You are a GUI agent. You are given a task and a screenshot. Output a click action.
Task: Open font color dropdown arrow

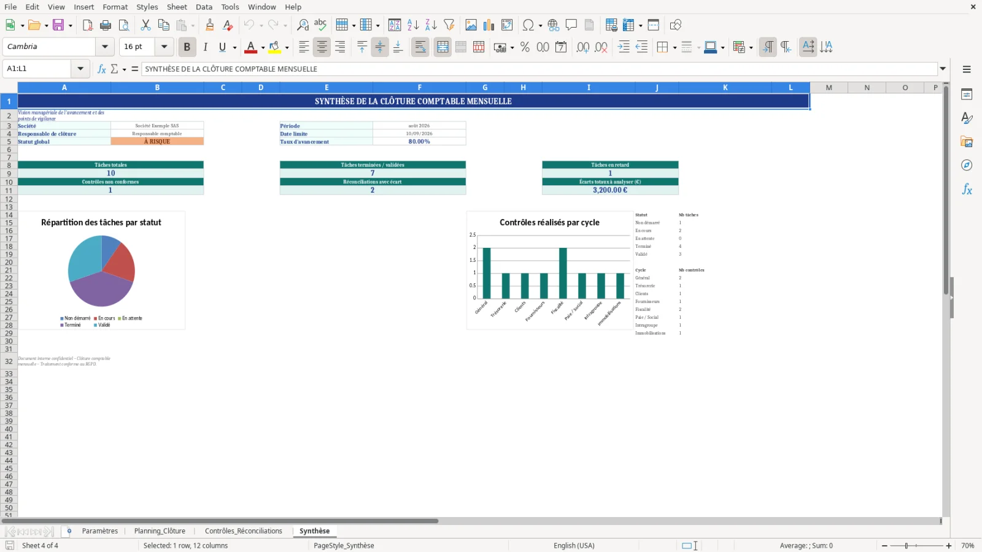pos(263,47)
